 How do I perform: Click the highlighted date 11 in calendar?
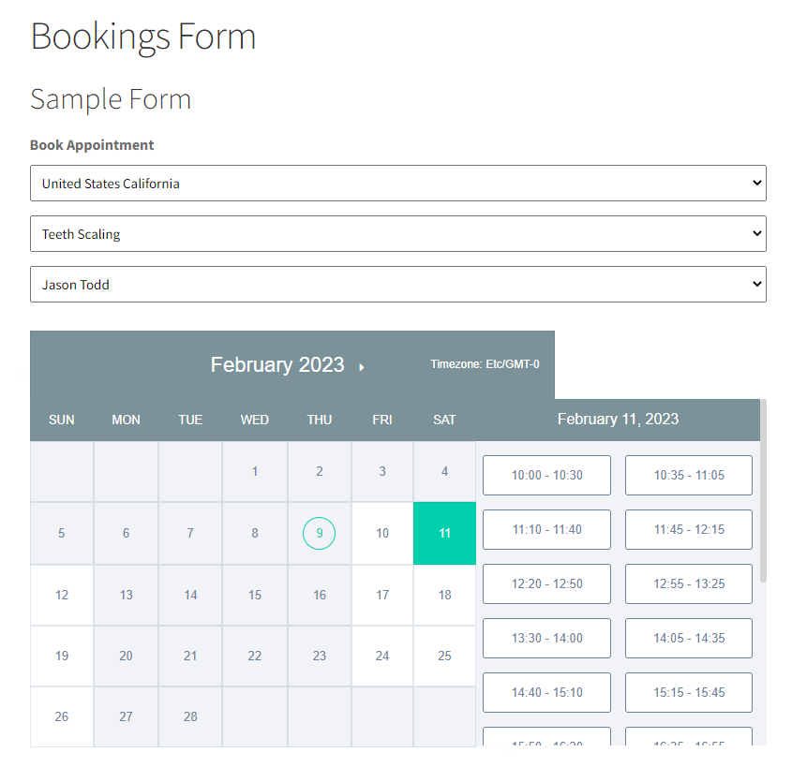[444, 533]
